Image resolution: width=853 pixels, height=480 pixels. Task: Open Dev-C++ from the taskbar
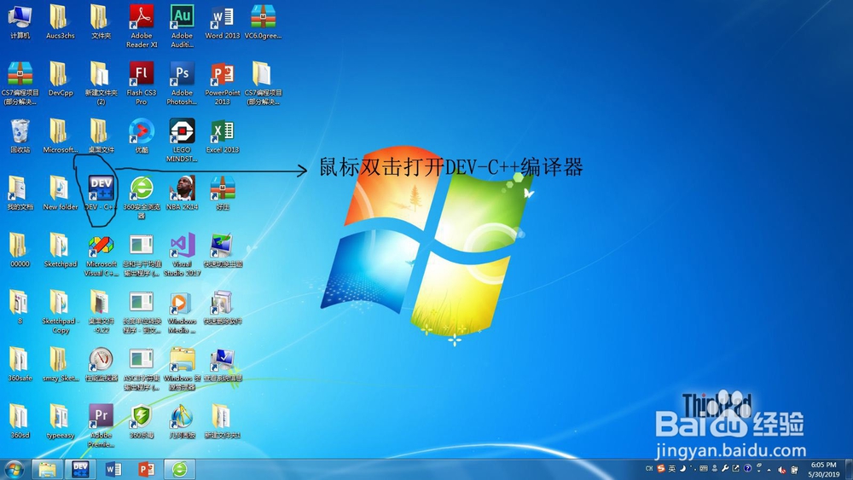point(80,469)
